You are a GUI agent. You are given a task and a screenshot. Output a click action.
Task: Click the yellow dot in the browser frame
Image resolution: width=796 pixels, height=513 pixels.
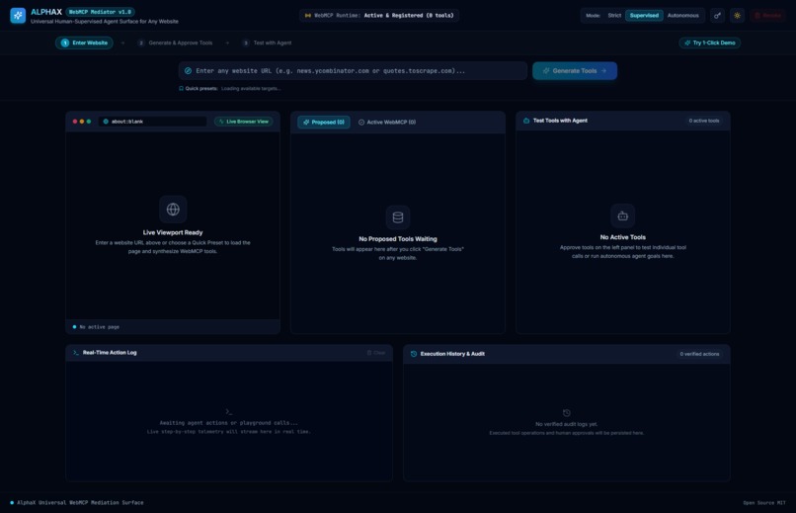tap(82, 122)
